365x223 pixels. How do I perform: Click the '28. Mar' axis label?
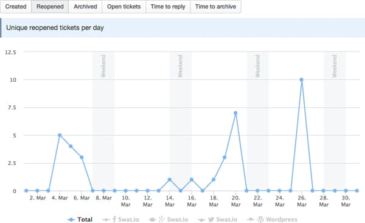click(324, 201)
